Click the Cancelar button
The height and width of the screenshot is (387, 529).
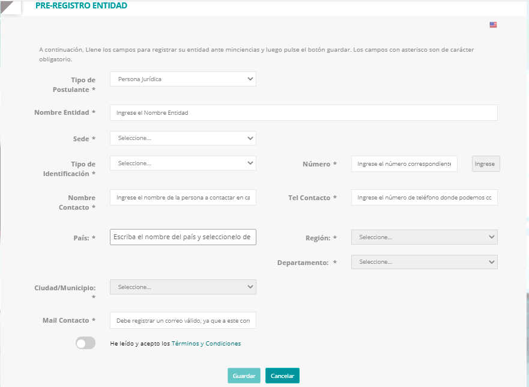[282, 376]
